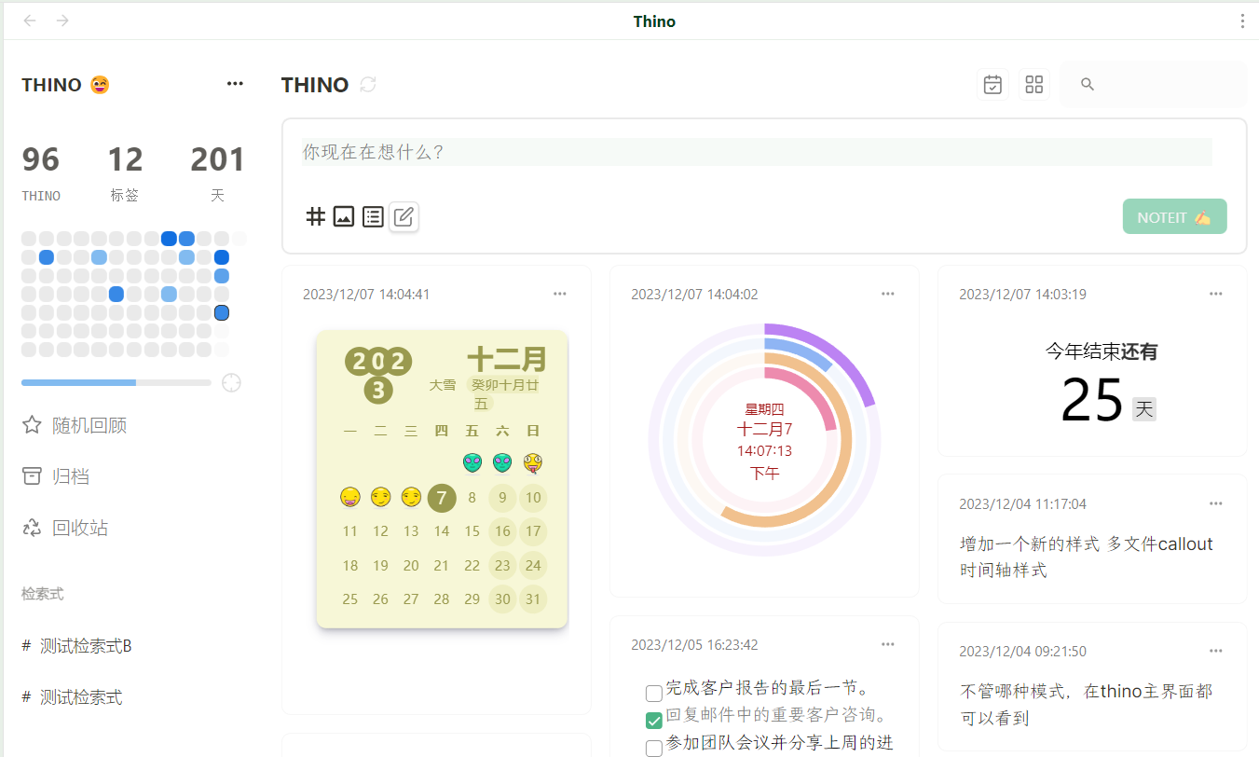Image resolution: width=1259 pixels, height=757 pixels.
Task: Open more menu of the 09:21:50 card
Action: point(1216,651)
